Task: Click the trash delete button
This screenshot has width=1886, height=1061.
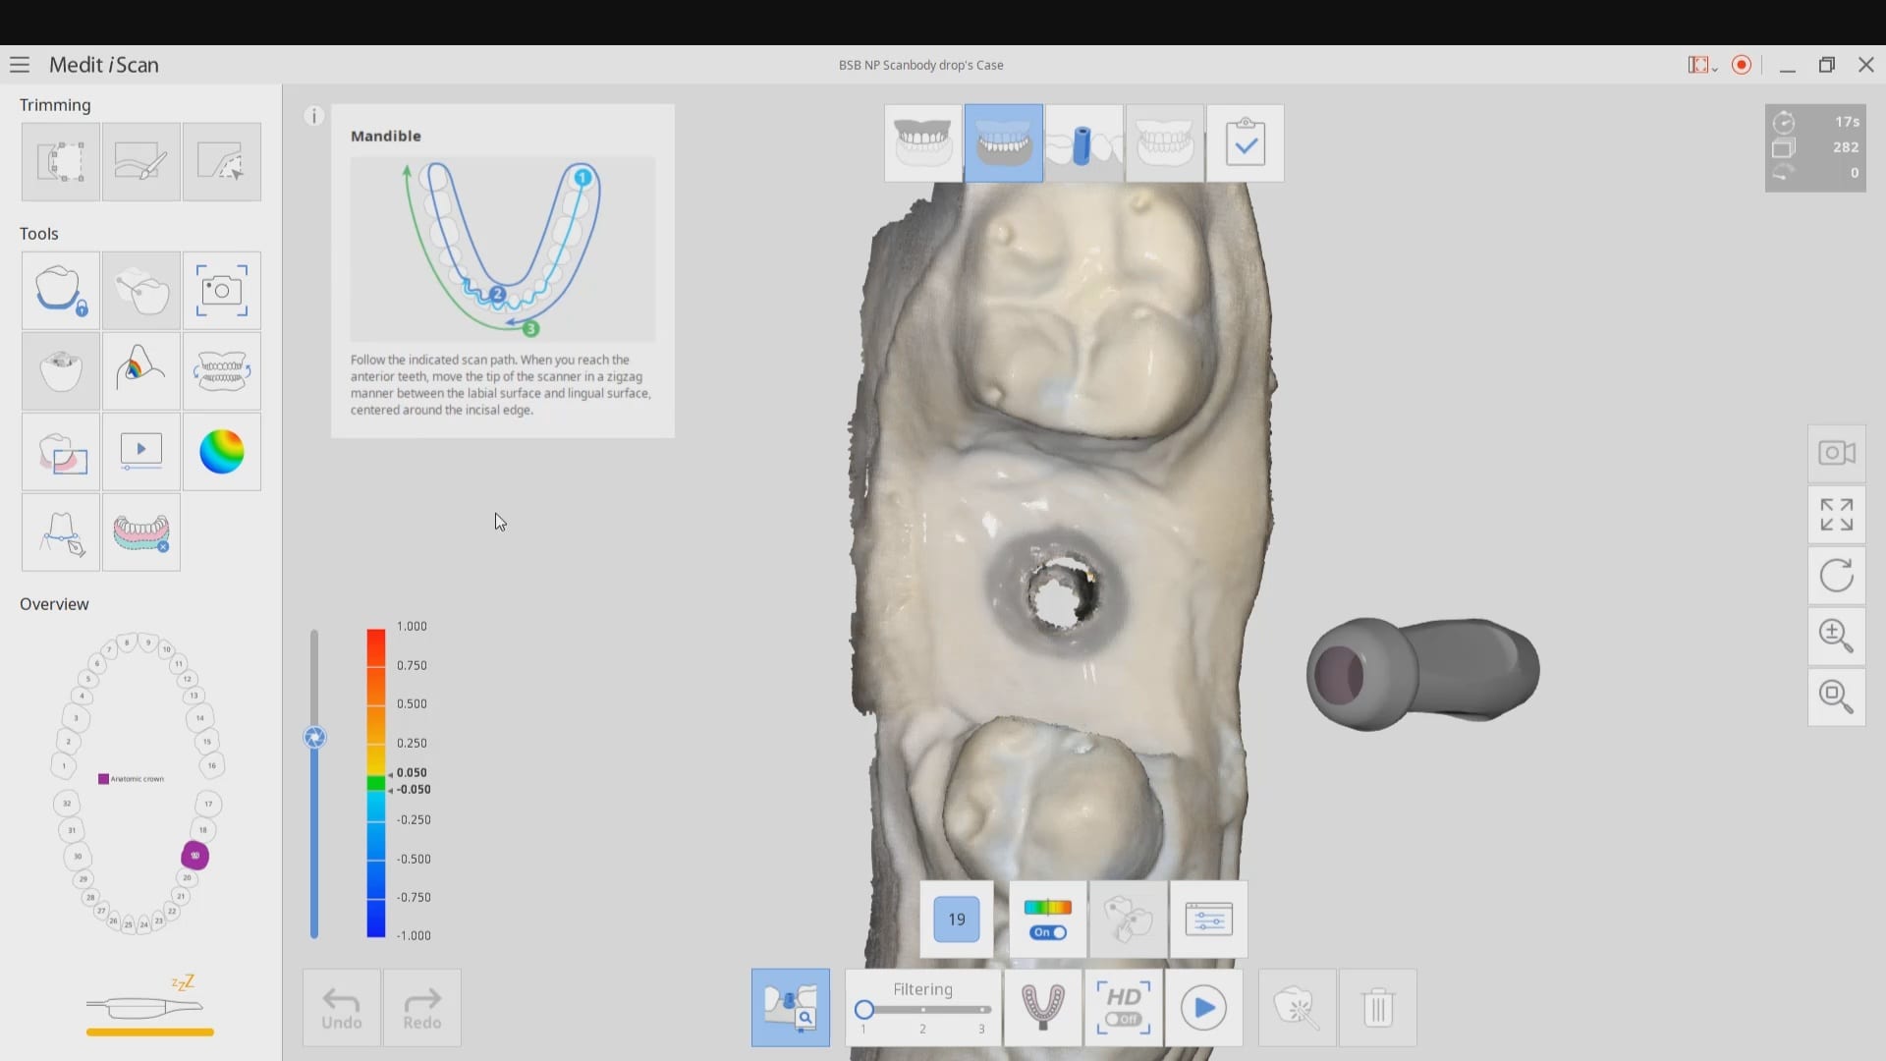Action: coord(1378,1008)
